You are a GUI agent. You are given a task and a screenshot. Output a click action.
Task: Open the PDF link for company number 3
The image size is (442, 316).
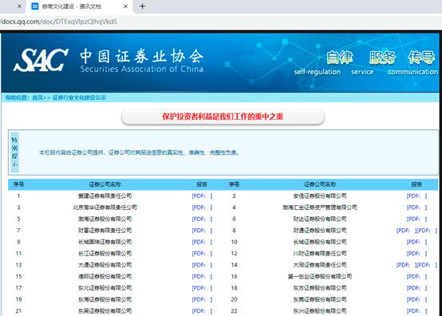[x=202, y=207]
